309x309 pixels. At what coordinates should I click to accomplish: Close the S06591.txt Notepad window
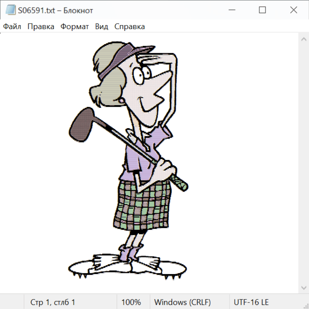[294, 10]
